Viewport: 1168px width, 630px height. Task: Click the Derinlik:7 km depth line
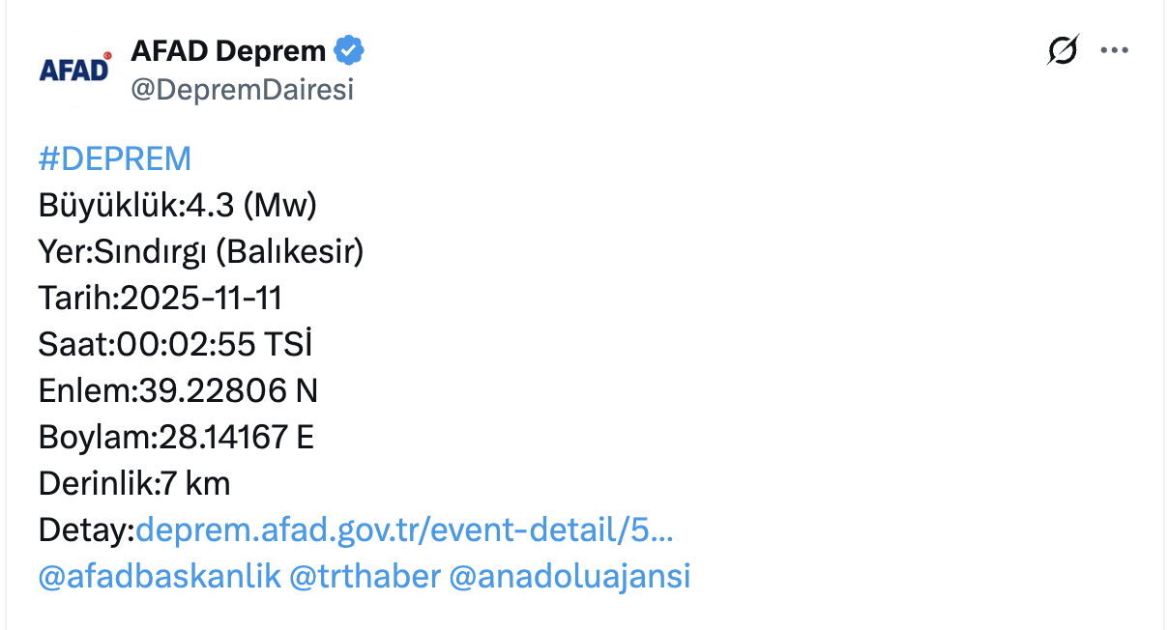coord(134,483)
